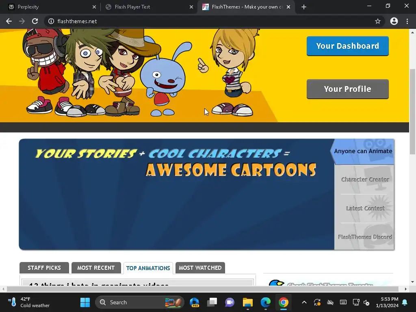View site information icon in address bar
416x312 pixels.
click(x=51, y=21)
